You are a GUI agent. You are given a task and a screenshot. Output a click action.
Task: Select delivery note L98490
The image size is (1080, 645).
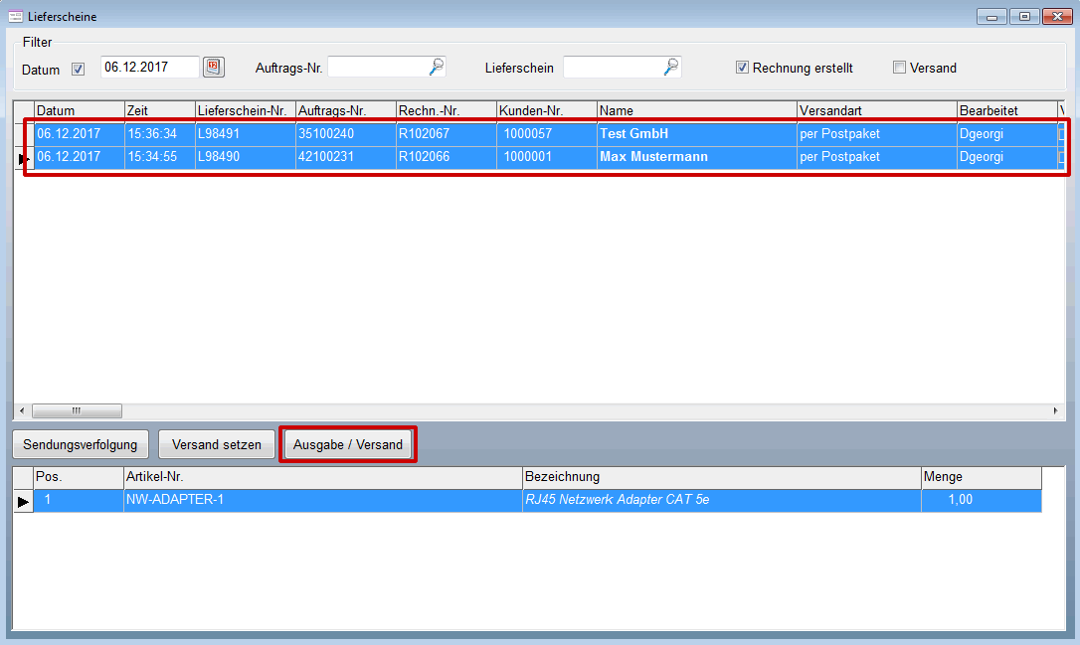pos(246,157)
